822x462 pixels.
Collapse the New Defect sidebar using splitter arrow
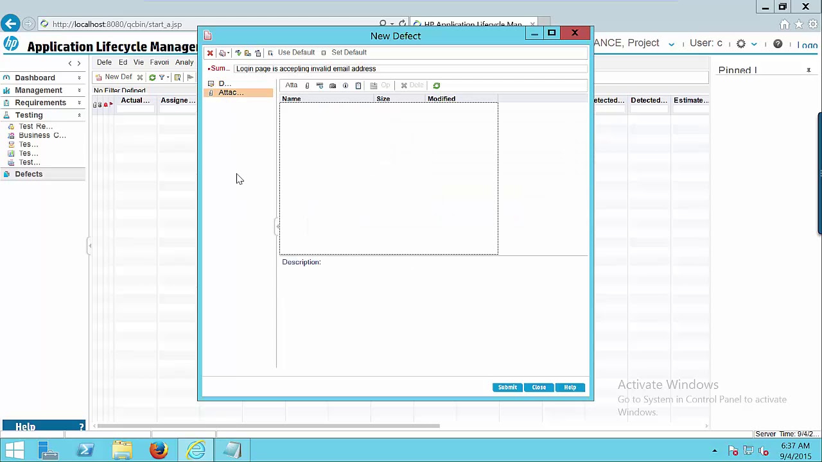(277, 226)
